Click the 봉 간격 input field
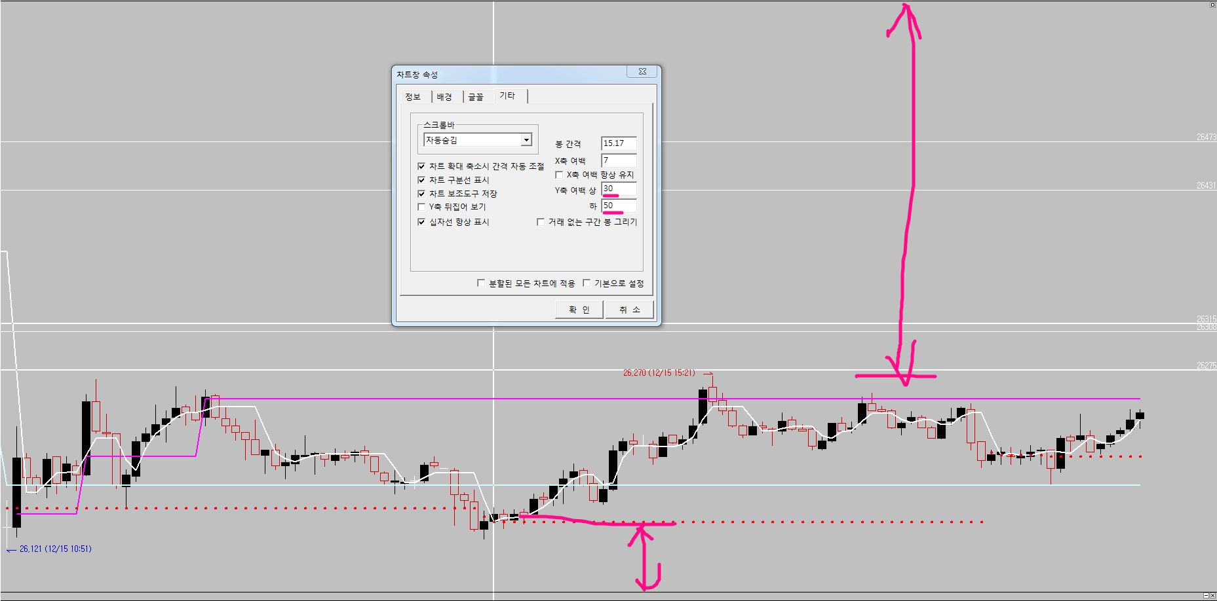The width and height of the screenshot is (1217, 601). 618,143
